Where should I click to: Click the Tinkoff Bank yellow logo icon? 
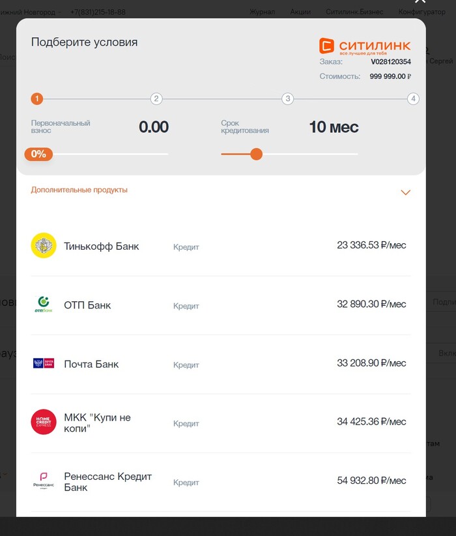pyautogui.click(x=44, y=246)
